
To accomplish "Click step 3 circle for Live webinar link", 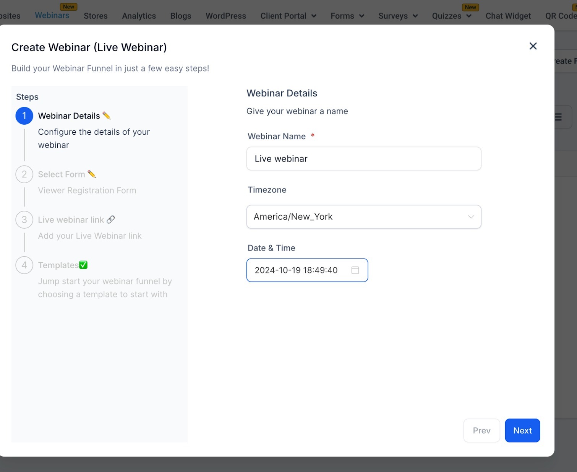I will coord(24,220).
